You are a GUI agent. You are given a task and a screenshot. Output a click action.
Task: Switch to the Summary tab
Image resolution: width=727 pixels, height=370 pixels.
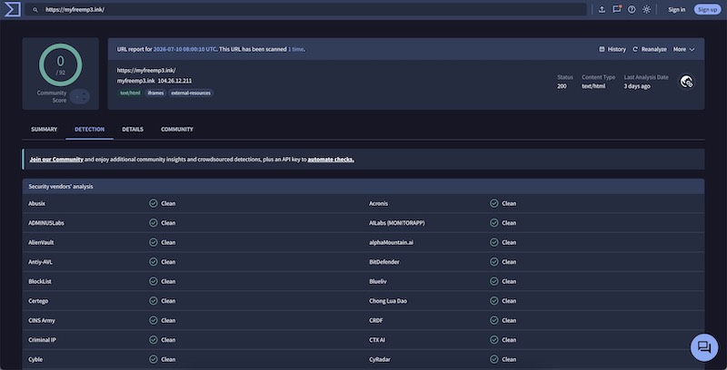click(x=44, y=129)
